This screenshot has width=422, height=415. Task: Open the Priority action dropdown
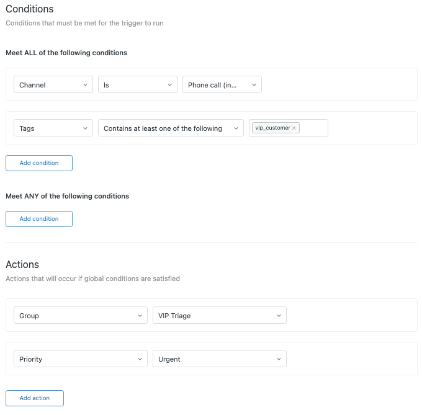80,359
